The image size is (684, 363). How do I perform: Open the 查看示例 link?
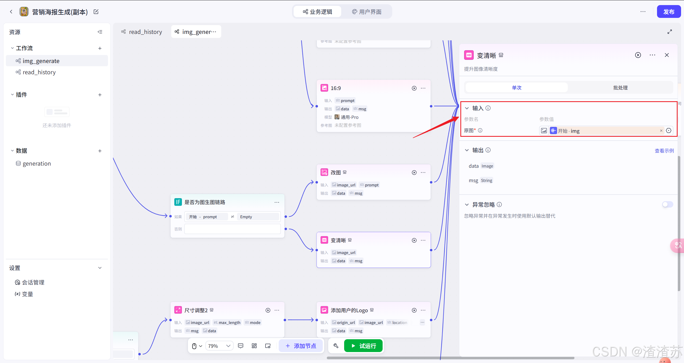[x=664, y=151]
